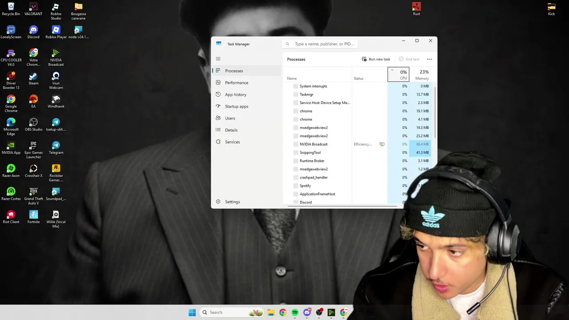Click the CPU COOLER V4.0 desktop icon
The image size is (569, 320).
[x=11, y=58]
